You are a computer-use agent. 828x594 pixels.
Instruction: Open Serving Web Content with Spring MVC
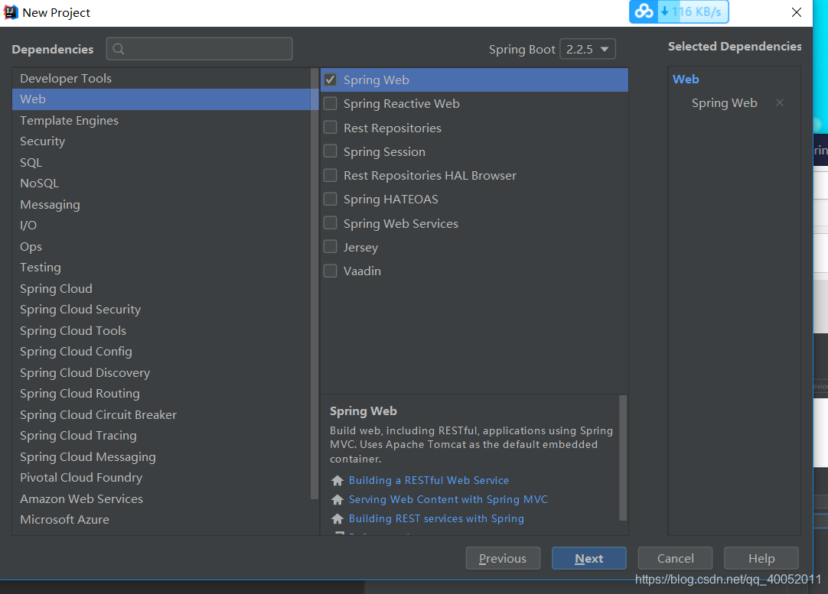click(448, 499)
